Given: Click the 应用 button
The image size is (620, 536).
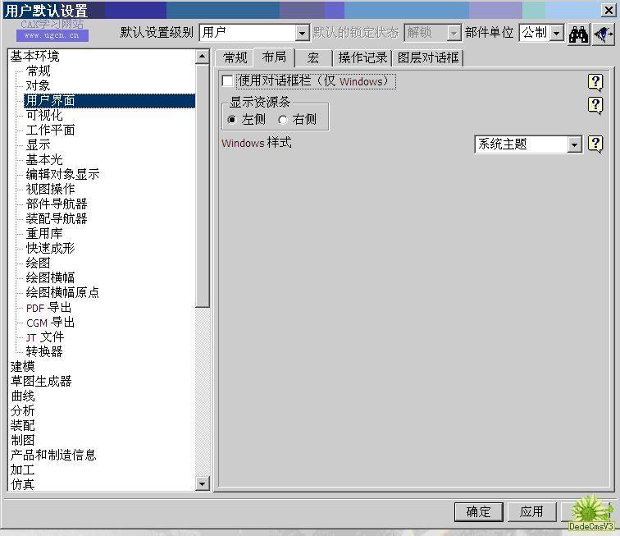Looking at the screenshot, I should point(531,511).
